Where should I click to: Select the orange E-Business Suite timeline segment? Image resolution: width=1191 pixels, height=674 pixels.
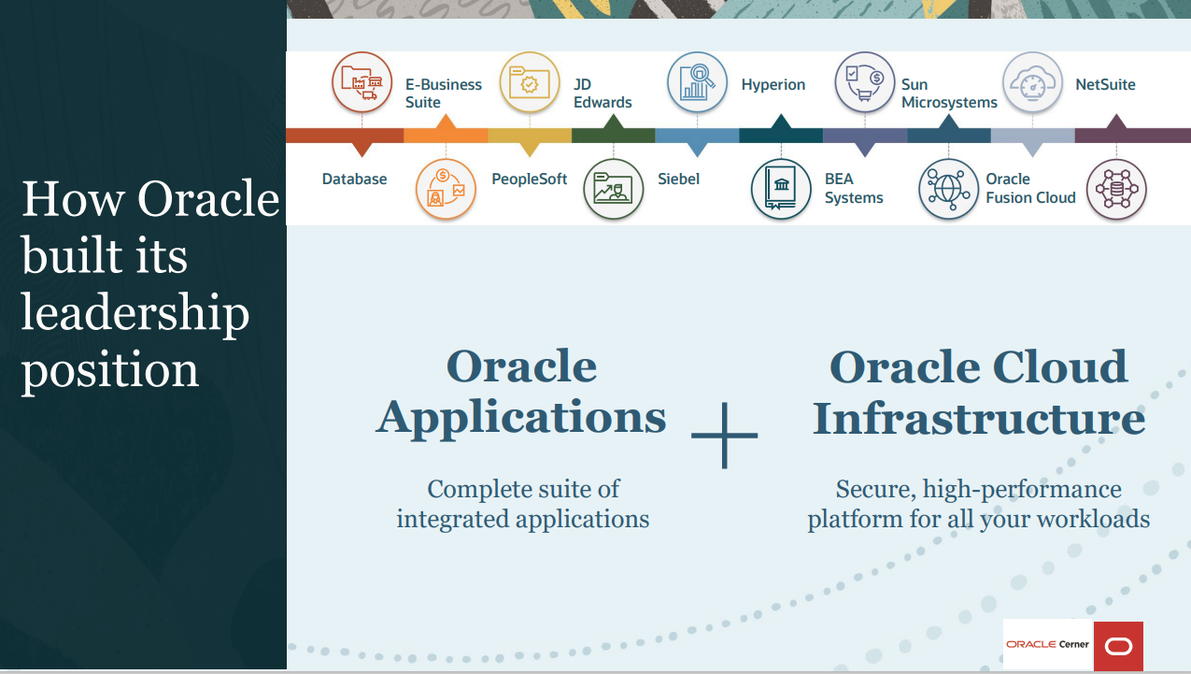(x=446, y=136)
